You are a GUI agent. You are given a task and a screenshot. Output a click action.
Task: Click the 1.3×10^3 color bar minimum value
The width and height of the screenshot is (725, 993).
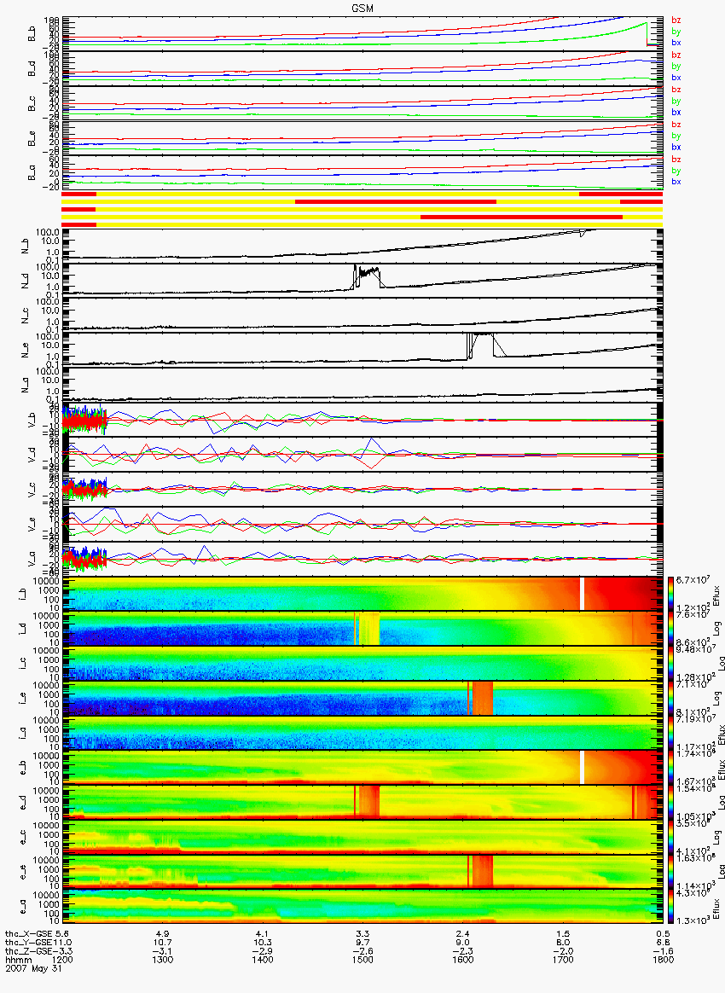pyautogui.click(x=692, y=920)
